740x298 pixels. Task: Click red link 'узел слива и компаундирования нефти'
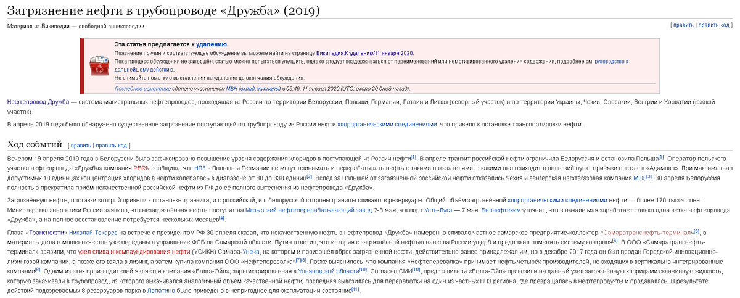point(134,252)
